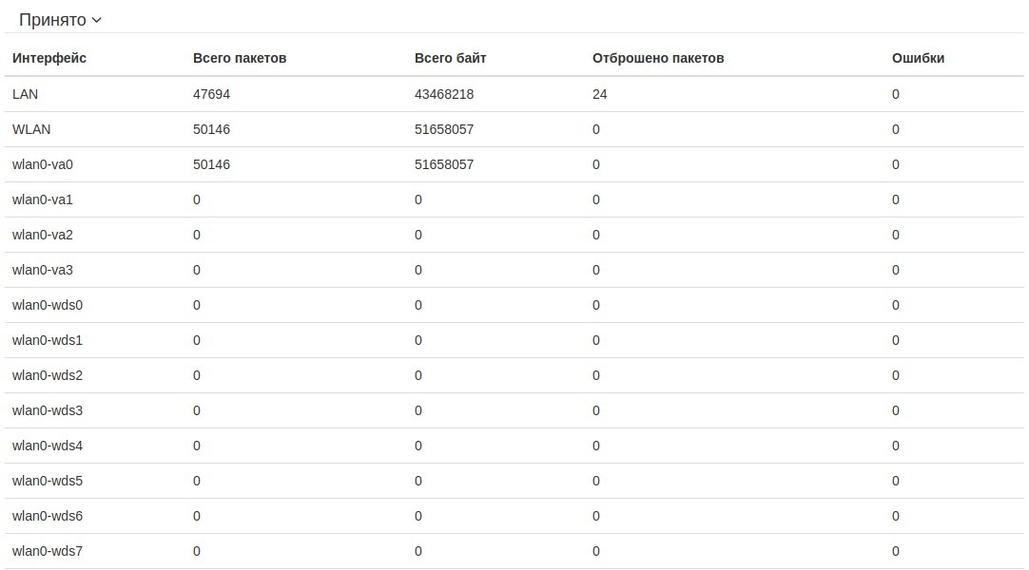The width and height of the screenshot is (1029, 570).
Task: Click the wlan0-va1 interface name
Action: (43, 199)
